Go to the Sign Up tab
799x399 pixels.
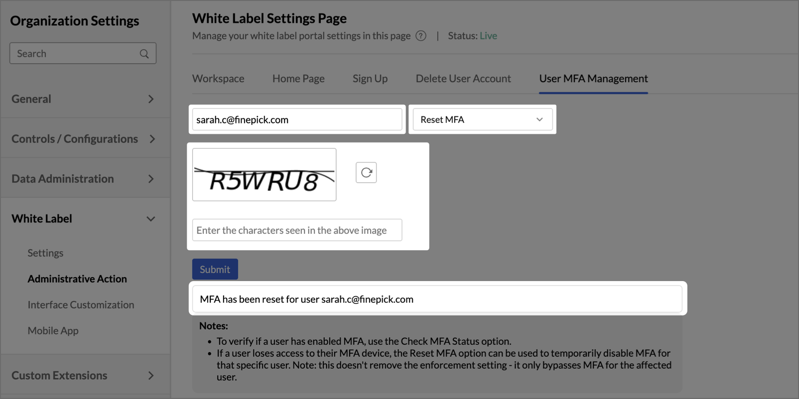point(370,79)
